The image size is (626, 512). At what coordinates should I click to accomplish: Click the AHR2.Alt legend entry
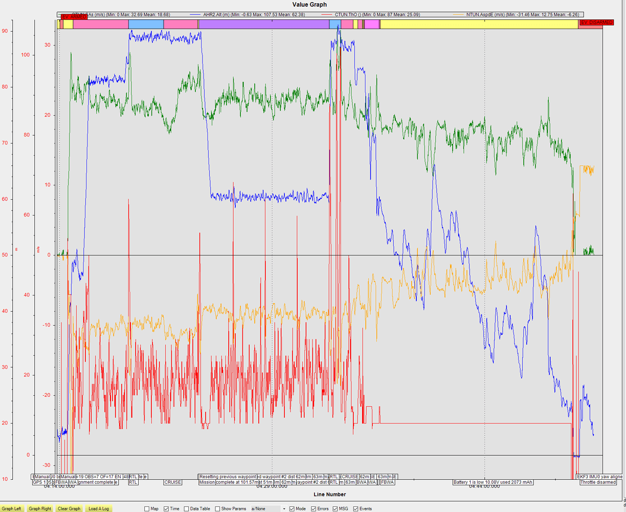coord(245,15)
